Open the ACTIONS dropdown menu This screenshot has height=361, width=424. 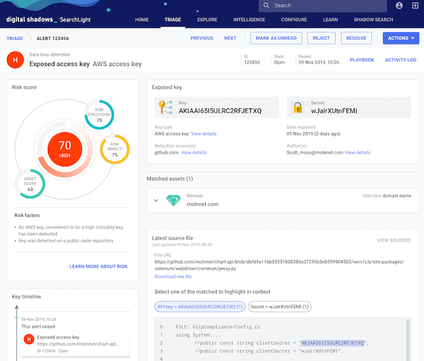(401, 38)
